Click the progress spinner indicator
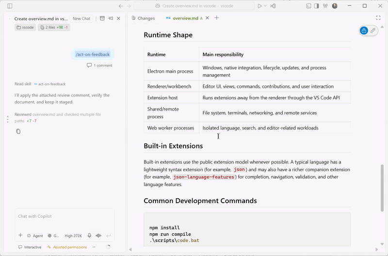This screenshot has width=388, height=256. 108,247
